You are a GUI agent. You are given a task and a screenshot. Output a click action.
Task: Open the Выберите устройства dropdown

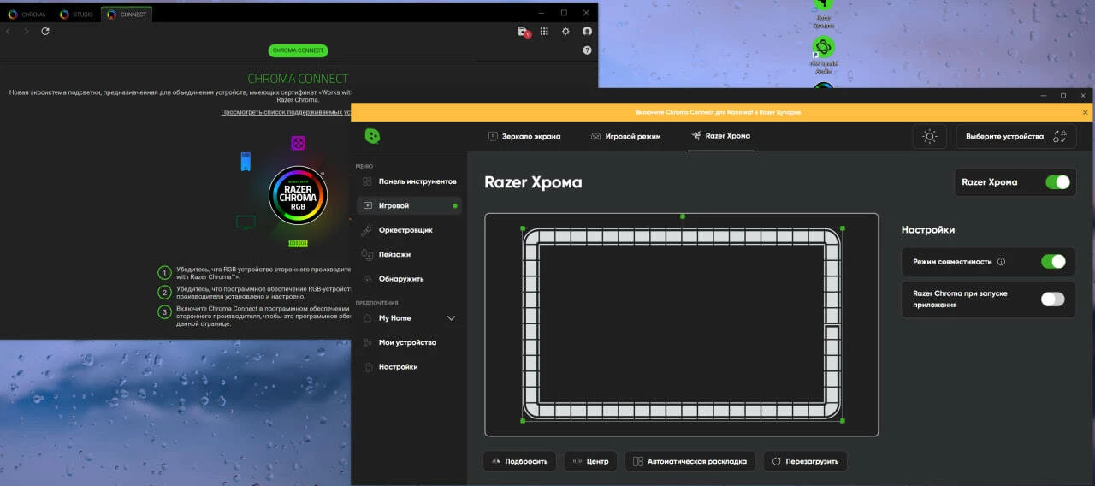[x=1015, y=136]
